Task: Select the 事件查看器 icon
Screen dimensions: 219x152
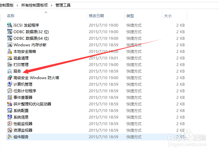Action: pyautogui.click(x=10, y=98)
